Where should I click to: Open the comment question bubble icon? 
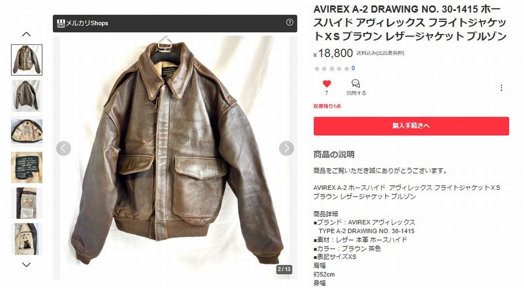pos(356,83)
